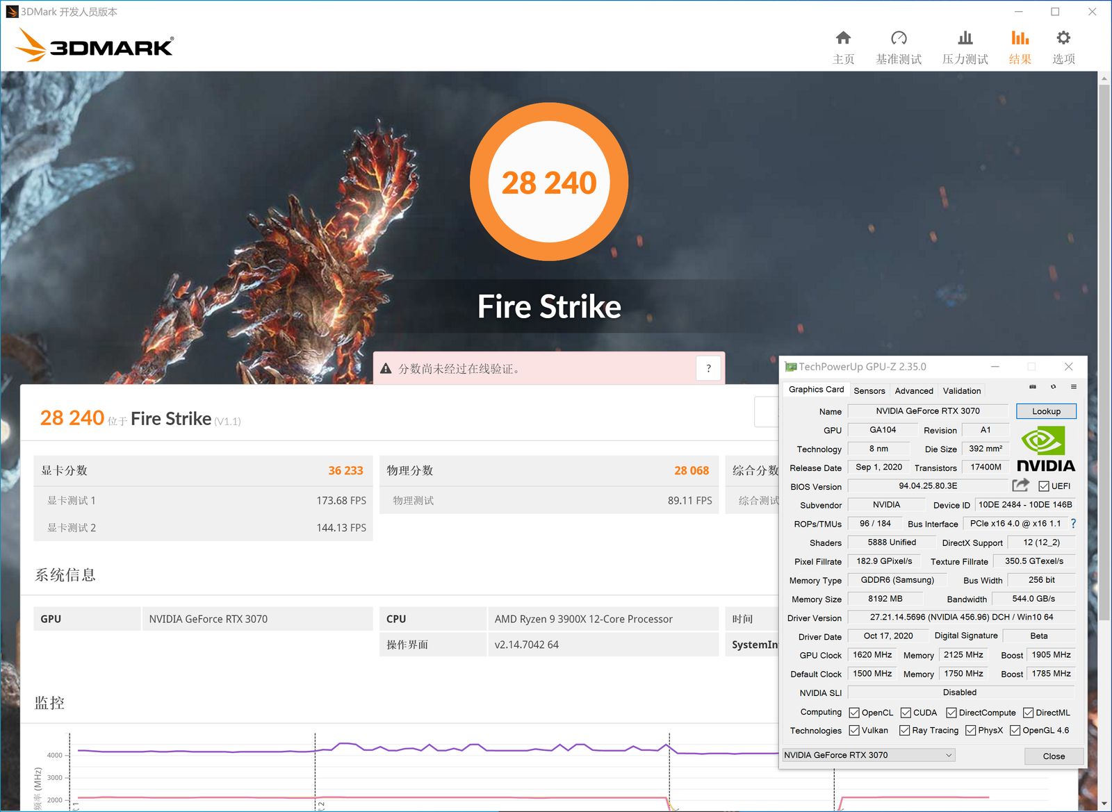Toggle the CUDA checkbox
This screenshot has height=812, width=1112.
[x=906, y=713]
